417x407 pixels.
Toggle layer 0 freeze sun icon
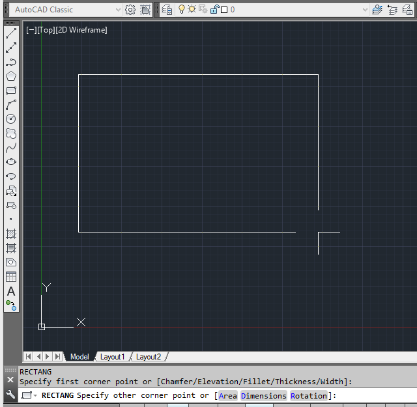tap(192, 9)
